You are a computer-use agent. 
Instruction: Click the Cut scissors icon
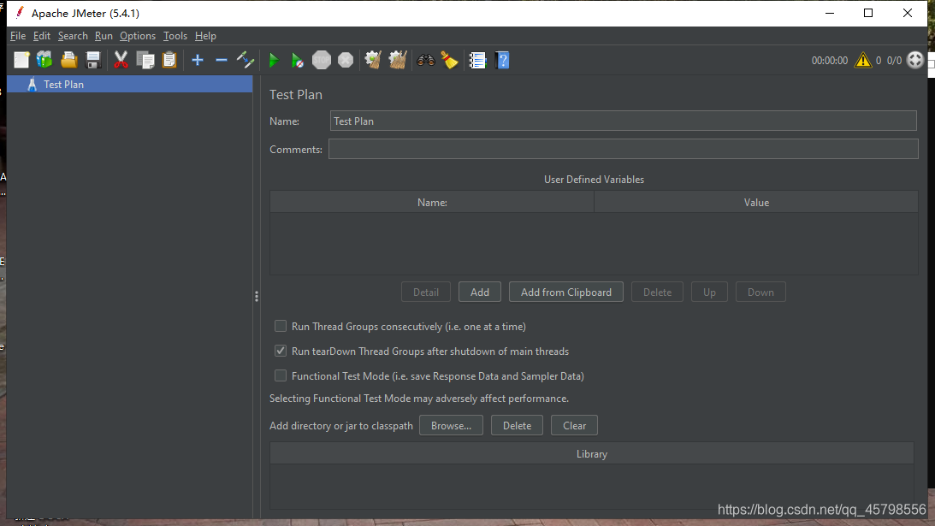point(121,60)
